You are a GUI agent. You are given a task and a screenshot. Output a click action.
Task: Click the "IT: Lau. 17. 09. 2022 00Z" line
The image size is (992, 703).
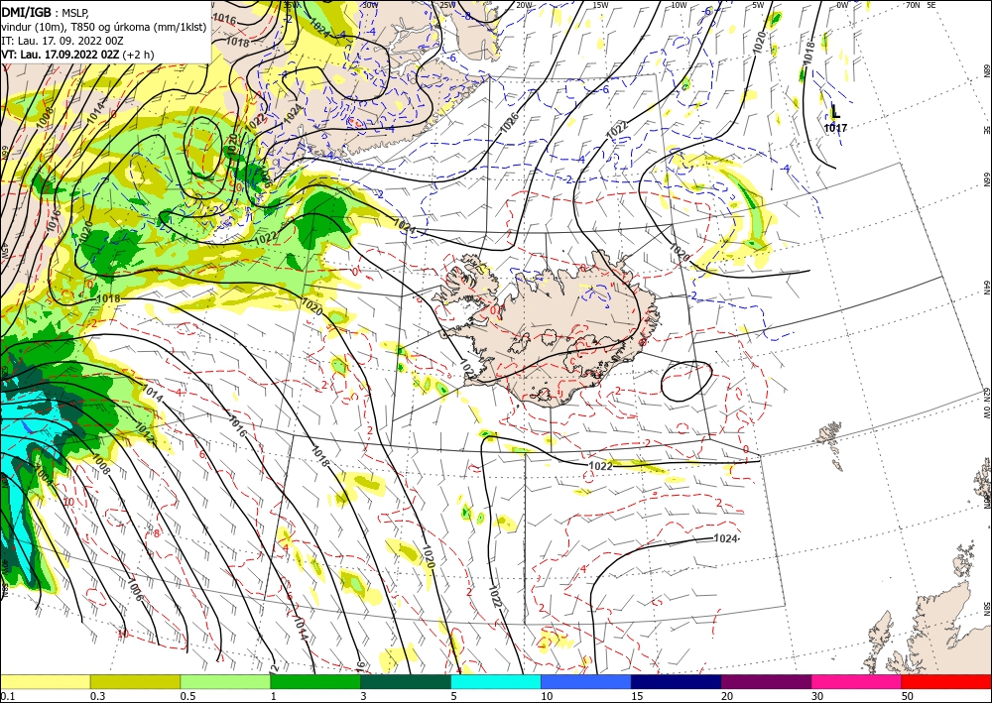click(x=62, y=41)
